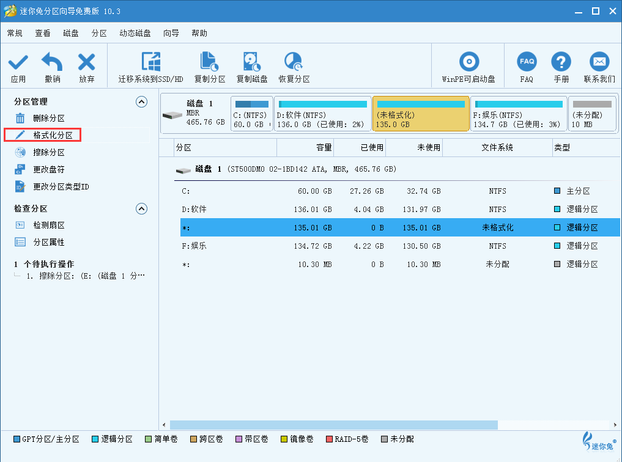Open the 动态磁盘 menu
The image size is (622, 462).
coord(135,33)
